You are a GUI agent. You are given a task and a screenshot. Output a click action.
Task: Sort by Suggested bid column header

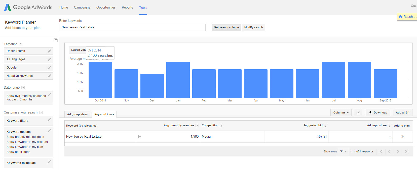tap(313, 126)
